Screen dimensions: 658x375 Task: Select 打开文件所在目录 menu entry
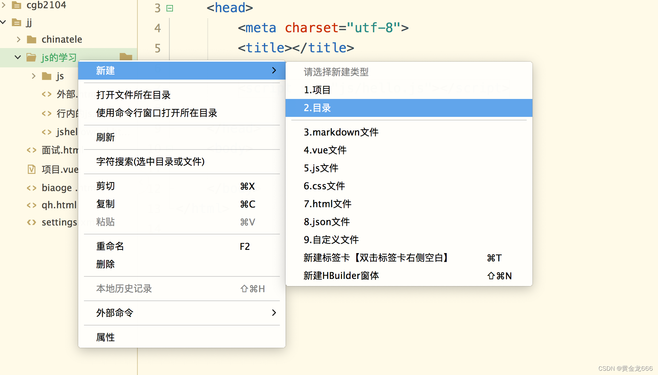pyautogui.click(x=182, y=95)
